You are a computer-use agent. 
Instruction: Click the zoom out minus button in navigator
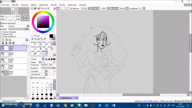(x=22, y=16)
